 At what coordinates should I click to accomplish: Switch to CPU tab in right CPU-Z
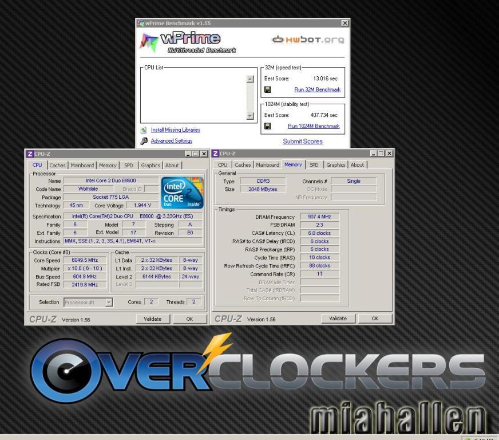(x=223, y=165)
